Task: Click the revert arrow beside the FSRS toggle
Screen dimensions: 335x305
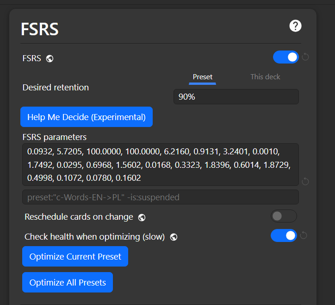Action: click(305, 57)
